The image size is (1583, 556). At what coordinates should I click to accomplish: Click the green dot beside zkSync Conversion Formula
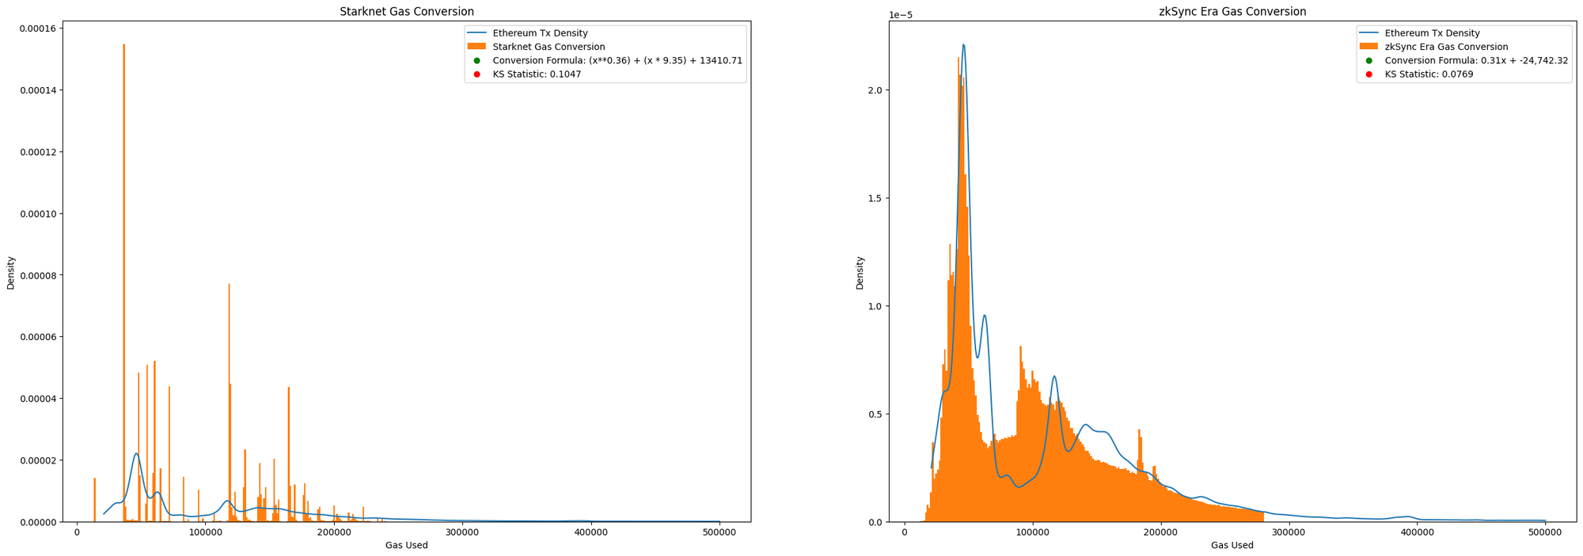(x=1369, y=60)
